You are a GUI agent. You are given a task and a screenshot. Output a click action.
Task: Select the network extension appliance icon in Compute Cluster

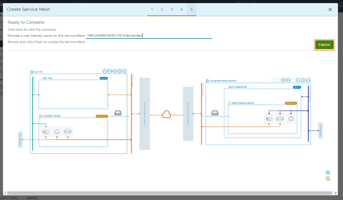tap(68, 131)
